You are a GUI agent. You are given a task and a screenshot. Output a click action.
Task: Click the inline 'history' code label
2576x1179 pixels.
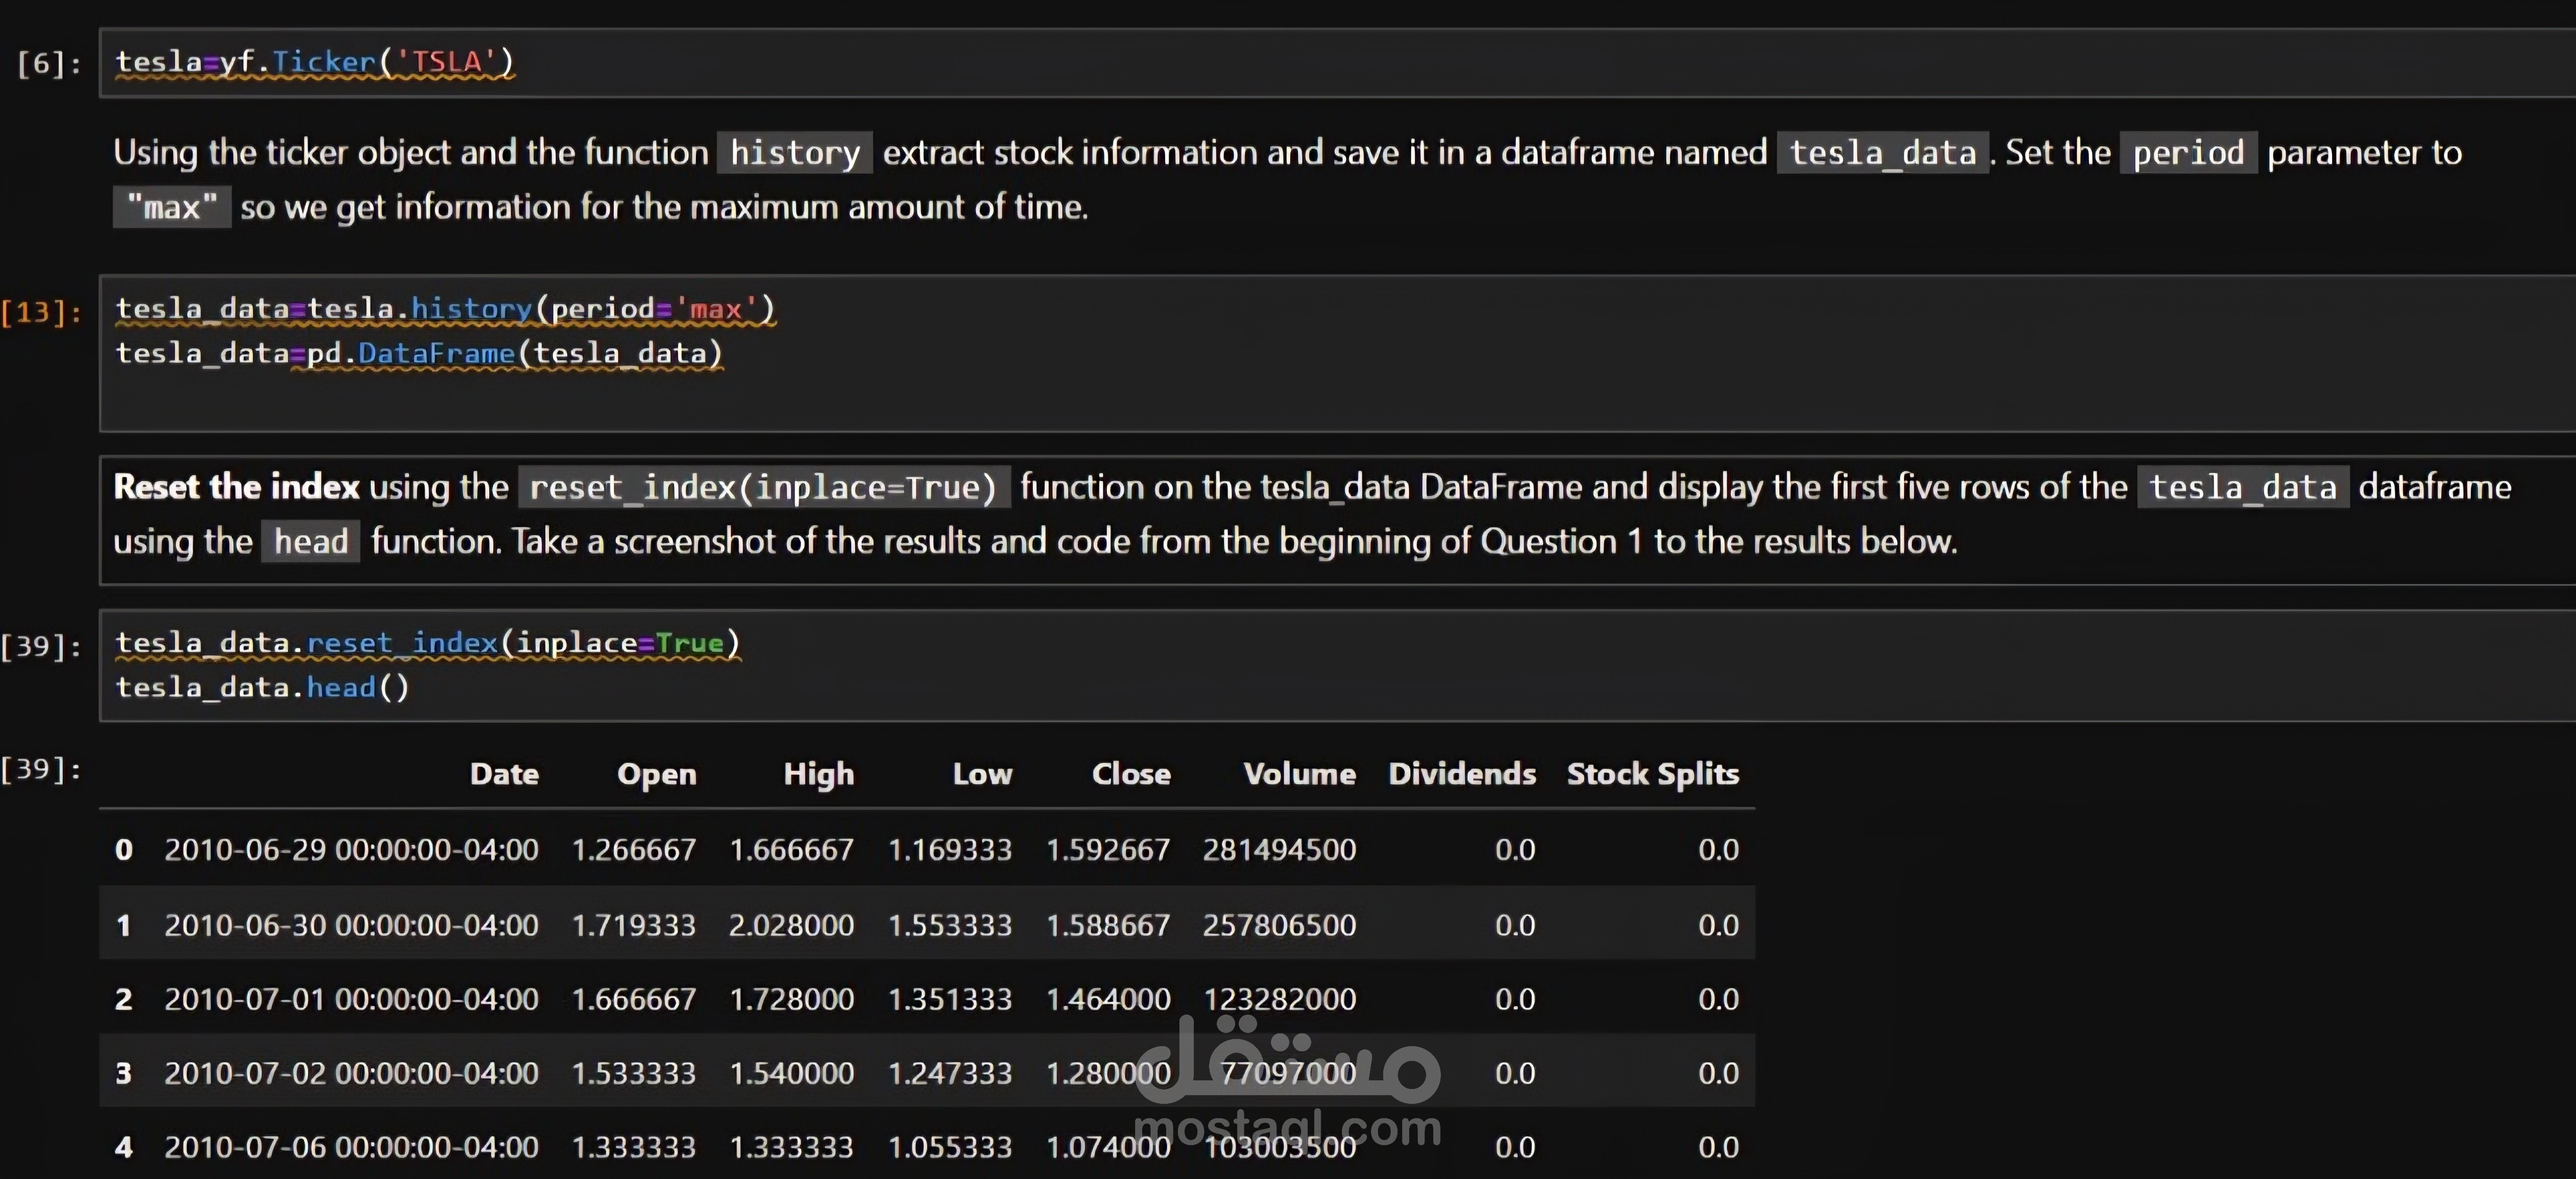click(795, 153)
